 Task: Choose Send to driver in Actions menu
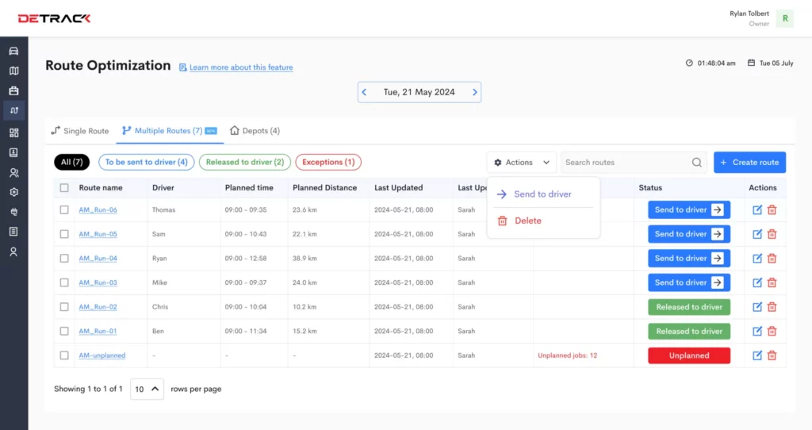(542, 194)
